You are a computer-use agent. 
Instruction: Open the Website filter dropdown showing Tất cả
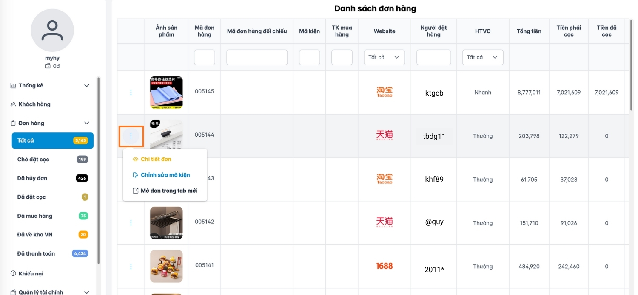[x=384, y=57]
